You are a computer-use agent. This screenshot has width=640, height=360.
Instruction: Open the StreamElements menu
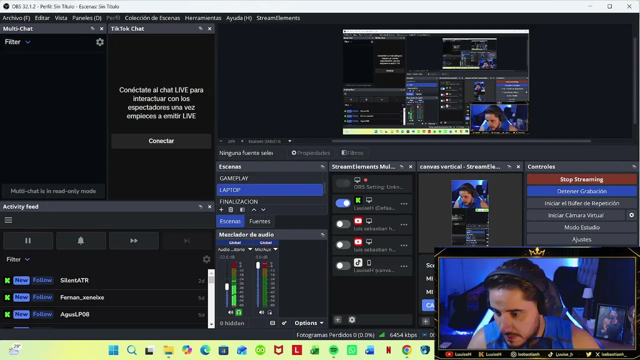tap(278, 18)
